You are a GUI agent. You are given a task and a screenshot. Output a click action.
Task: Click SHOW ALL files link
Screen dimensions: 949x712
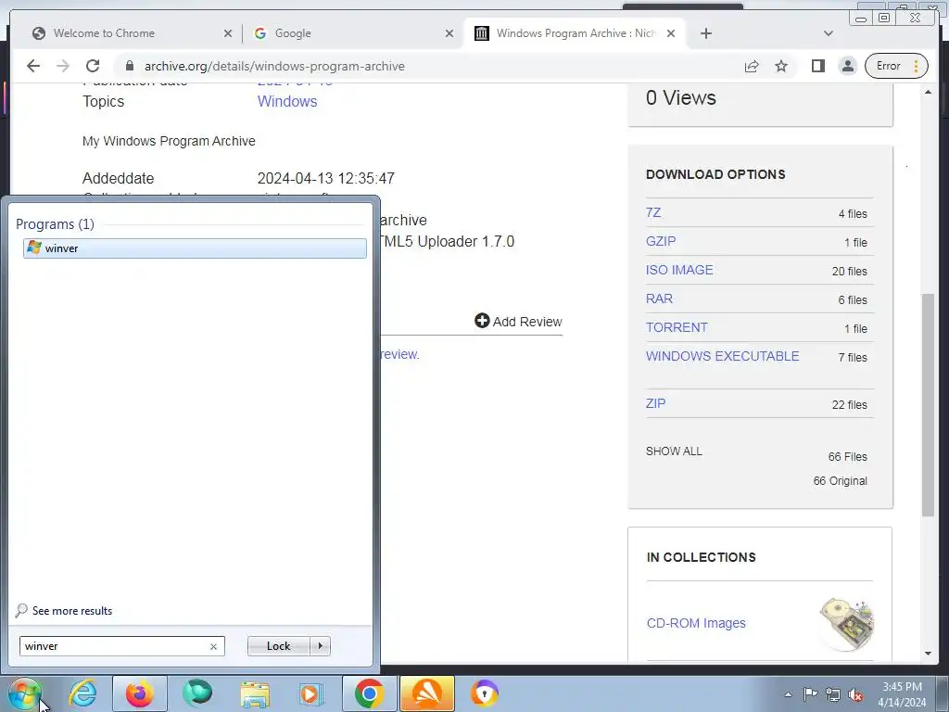(x=674, y=451)
